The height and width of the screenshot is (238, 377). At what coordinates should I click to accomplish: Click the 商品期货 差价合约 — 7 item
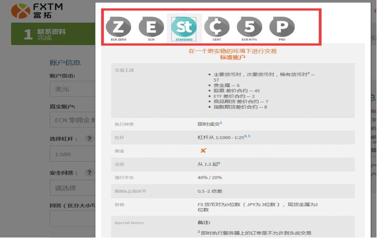coord(241,102)
